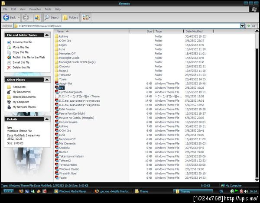Click the Go button
Image resolution: width=260 pixels, height=203 pixels.
coord(251,26)
